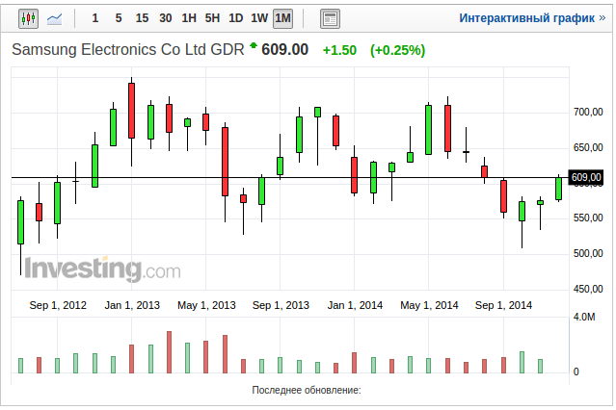Click the tallest red volume bar
This screenshot has width=616, height=410.
point(169,352)
